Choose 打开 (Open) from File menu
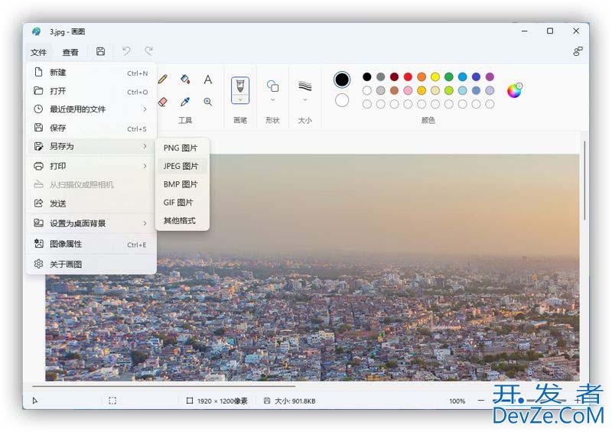This screenshot has width=612, height=432. 91,91
